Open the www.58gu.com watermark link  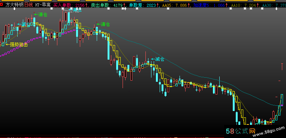(268, 132)
